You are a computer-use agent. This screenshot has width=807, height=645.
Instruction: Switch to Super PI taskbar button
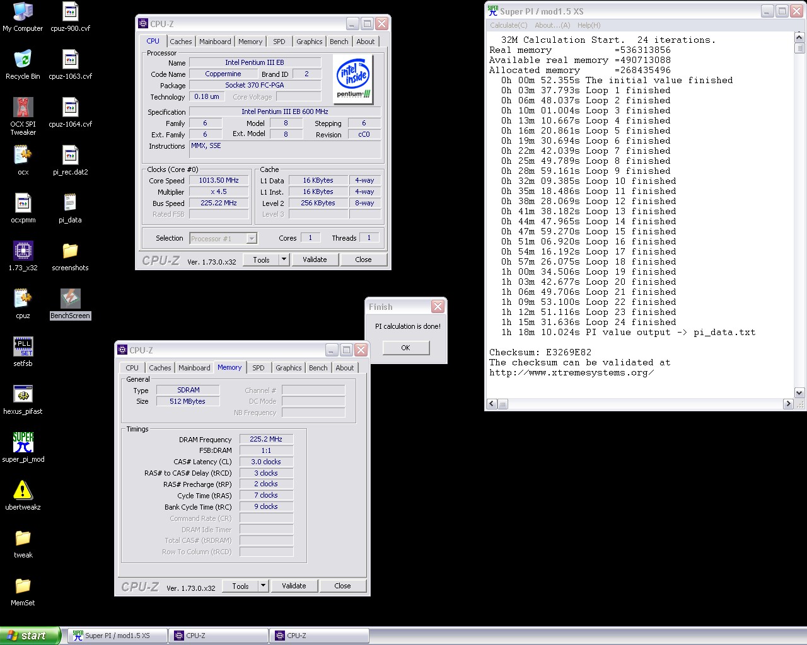(x=117, y=636)
